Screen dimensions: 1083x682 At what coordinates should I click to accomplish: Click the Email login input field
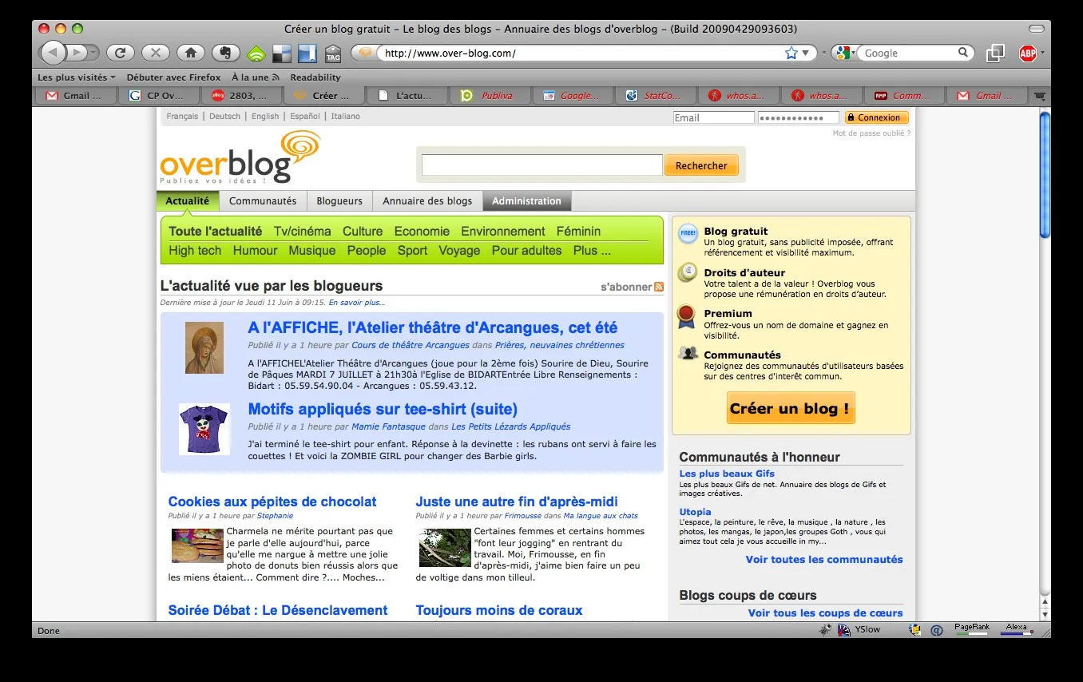click(x=713, y=117)
